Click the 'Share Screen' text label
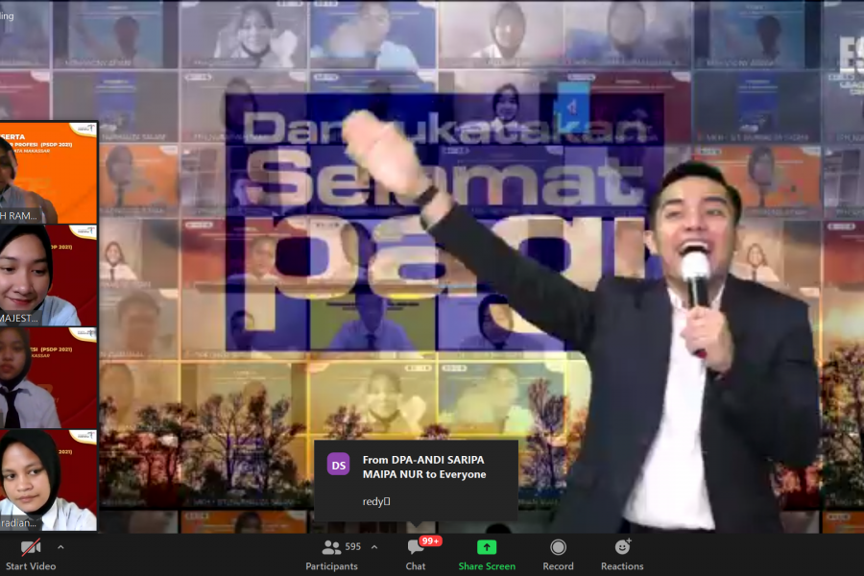The image size is (864, 576). (487, 566)
